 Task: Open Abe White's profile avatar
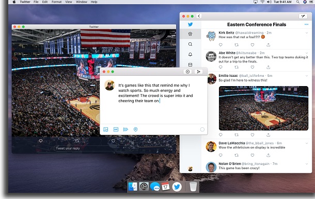211,56
